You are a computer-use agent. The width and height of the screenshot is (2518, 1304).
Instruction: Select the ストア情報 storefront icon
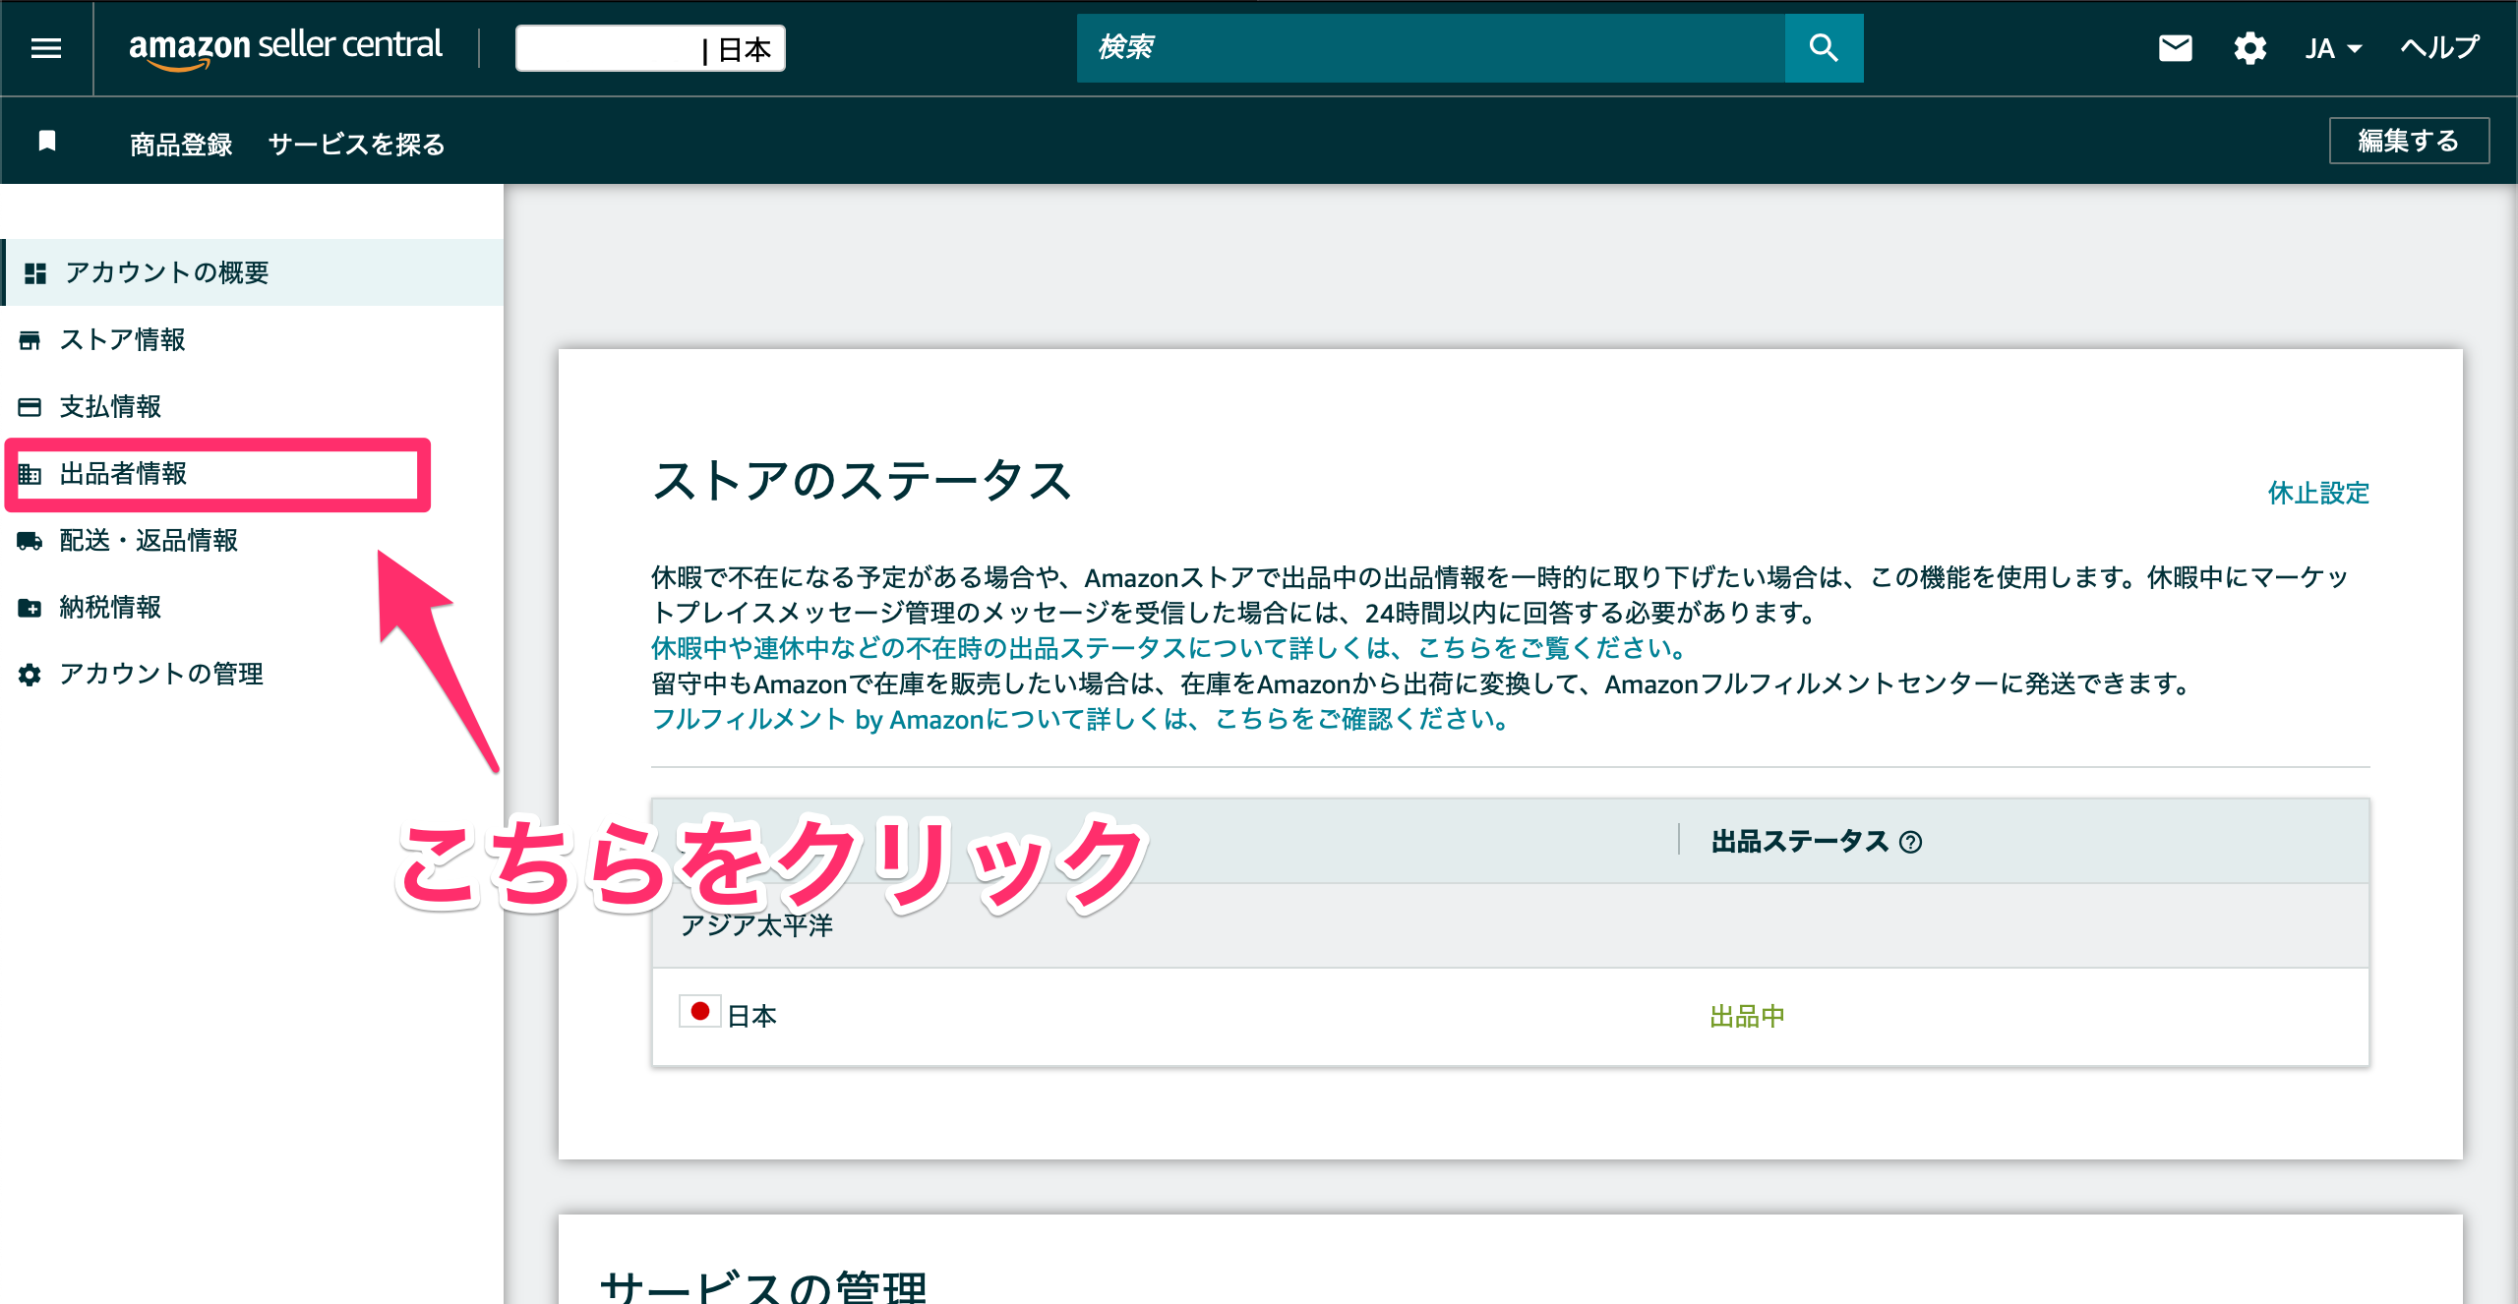pos(30,340)
